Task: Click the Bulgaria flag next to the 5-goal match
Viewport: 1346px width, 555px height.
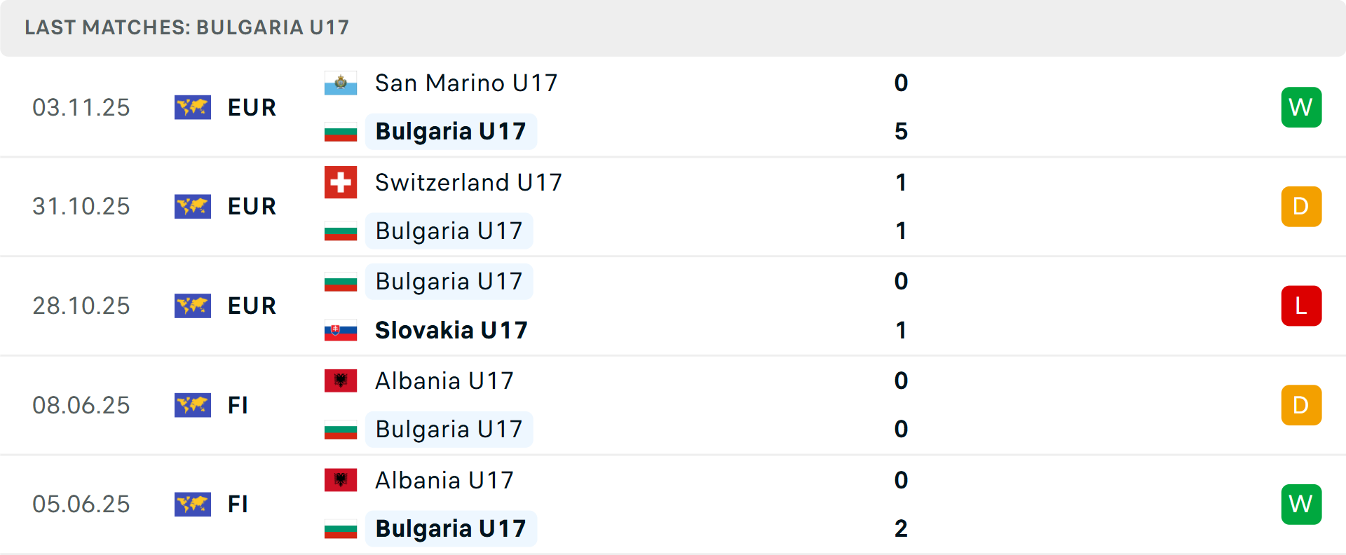Action: 341,131
